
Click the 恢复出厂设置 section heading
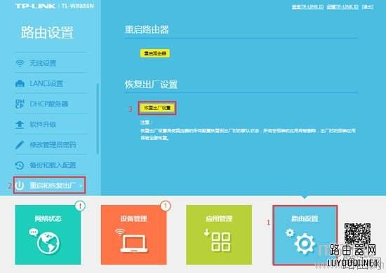pyautogui.click(x=151, y=85)
